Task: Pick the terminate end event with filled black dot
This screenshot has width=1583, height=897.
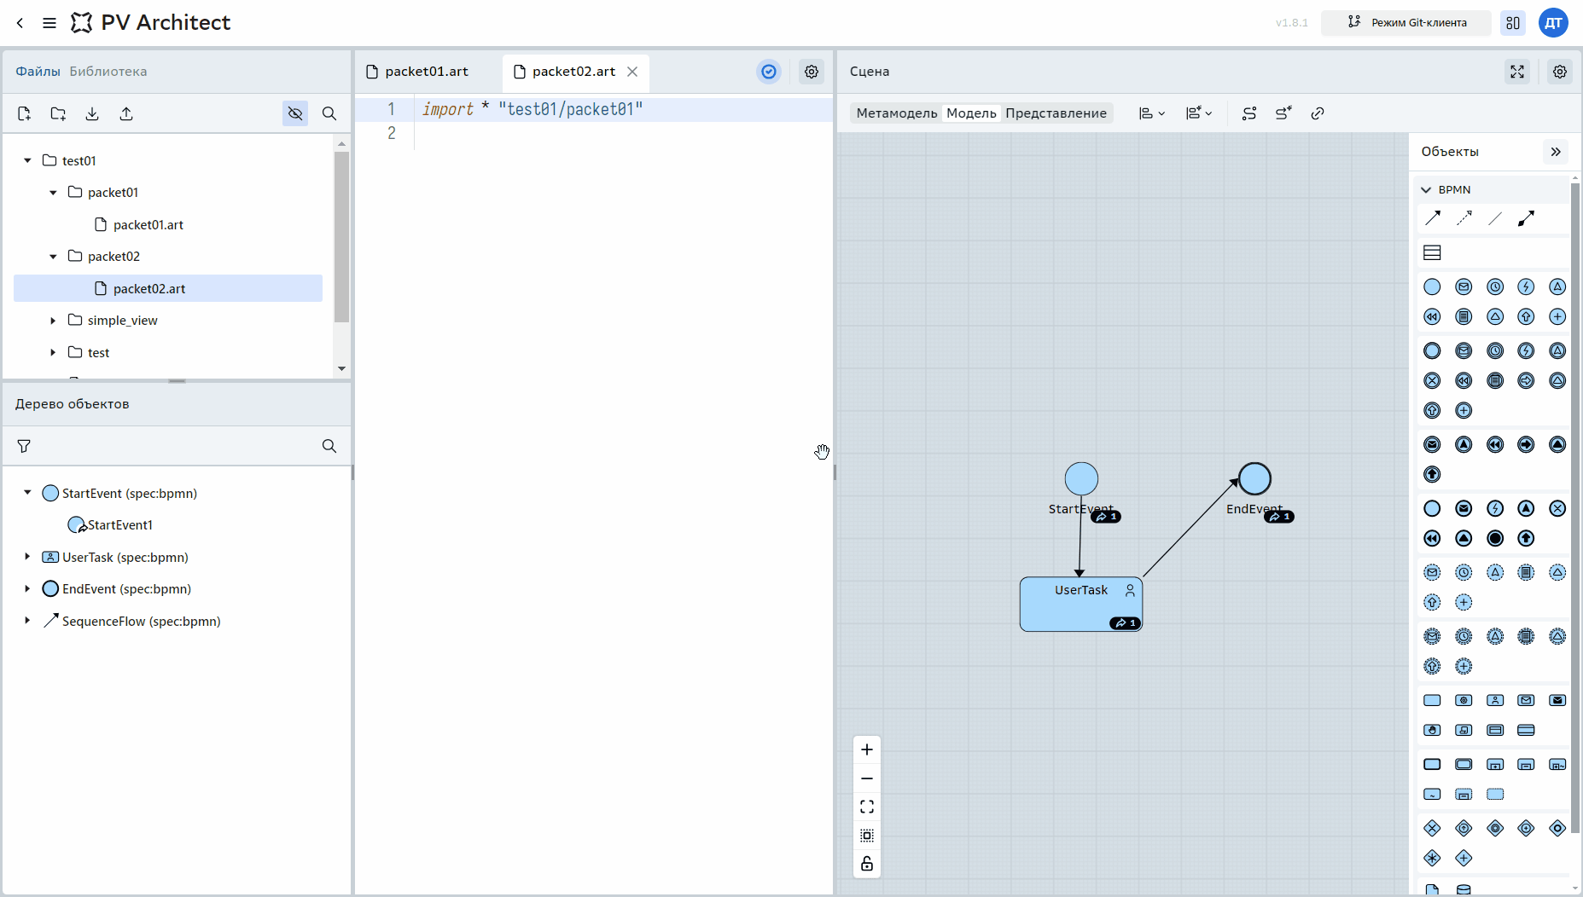Action: coord(1495,538)
